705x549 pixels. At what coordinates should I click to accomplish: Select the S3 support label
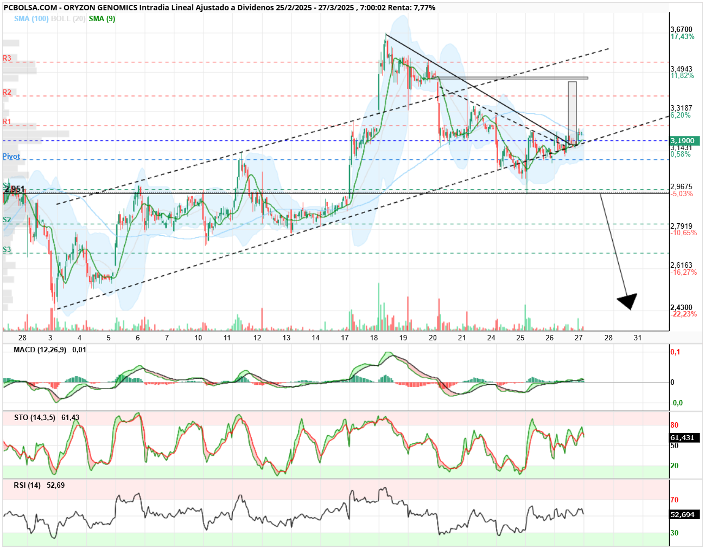coord(7,249)
